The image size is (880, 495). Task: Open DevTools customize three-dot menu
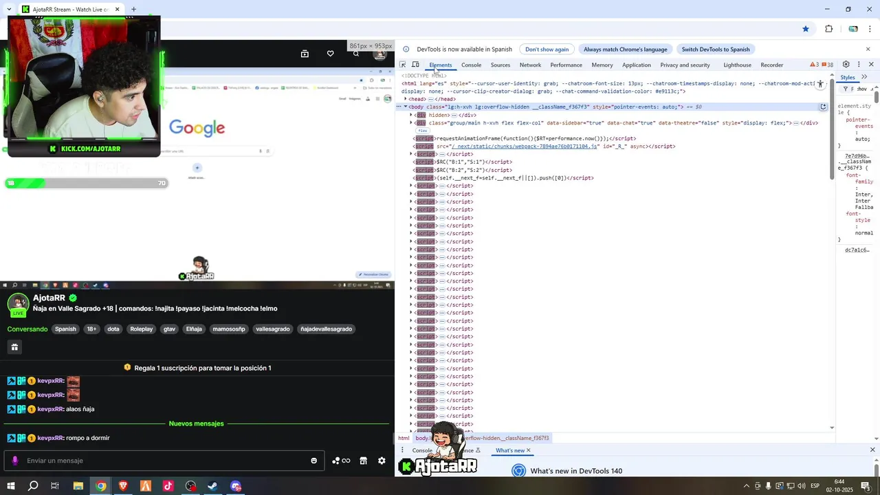(x=859, y=65)
